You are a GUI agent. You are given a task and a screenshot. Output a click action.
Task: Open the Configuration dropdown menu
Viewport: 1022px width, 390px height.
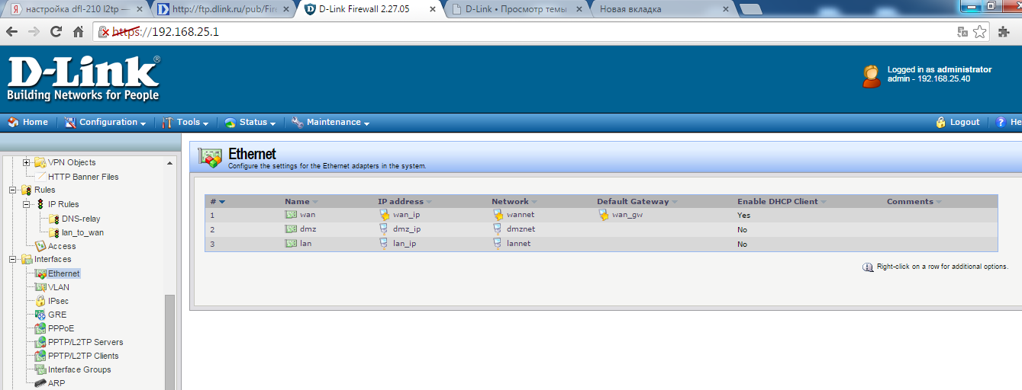(x=105, y=122)
